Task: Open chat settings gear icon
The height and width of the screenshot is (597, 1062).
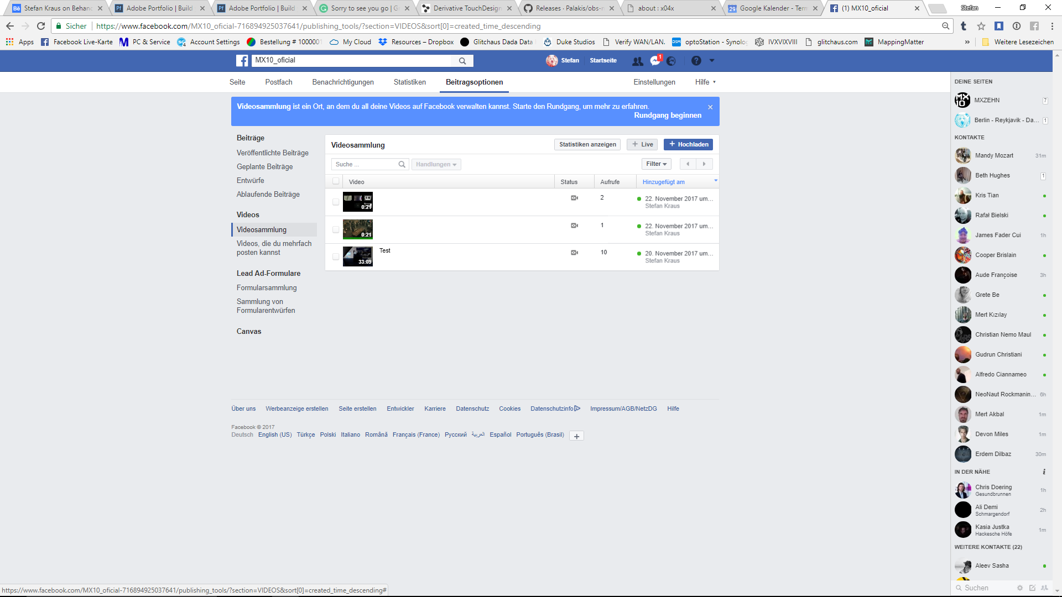Action: click(1020, 588)
